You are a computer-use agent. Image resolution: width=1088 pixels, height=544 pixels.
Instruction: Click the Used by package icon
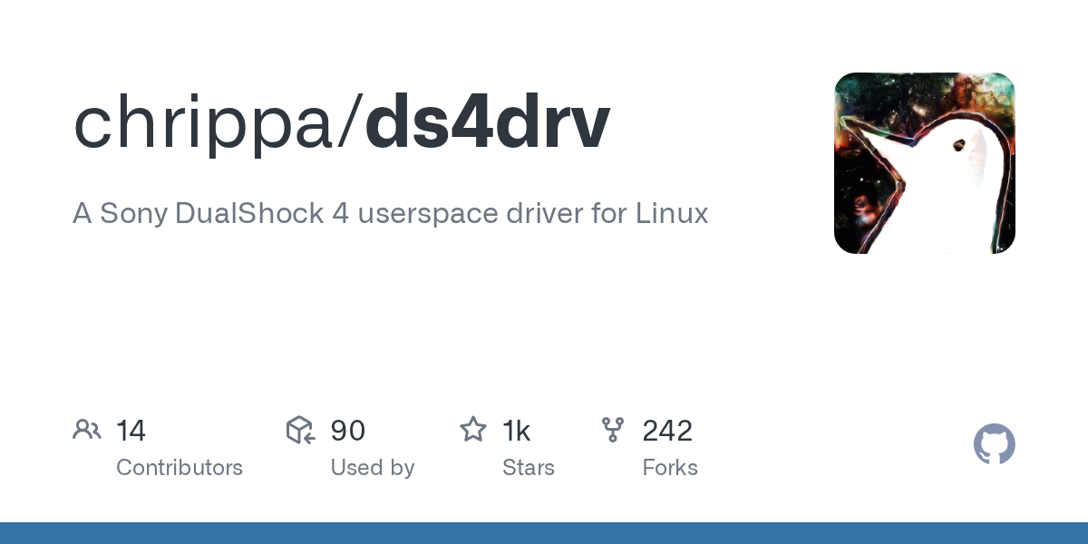point(301,430)
